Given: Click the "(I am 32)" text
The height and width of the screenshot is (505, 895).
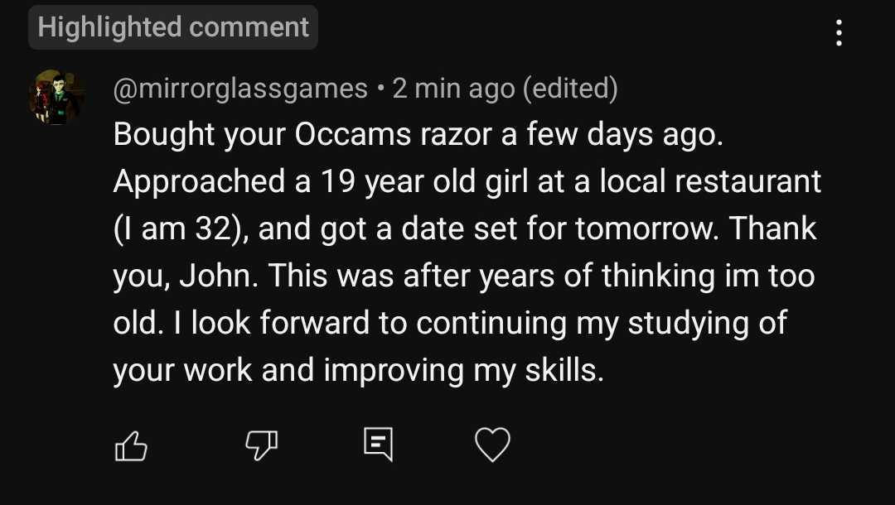Looking at the screenshot, I should [x=180, y=228].
